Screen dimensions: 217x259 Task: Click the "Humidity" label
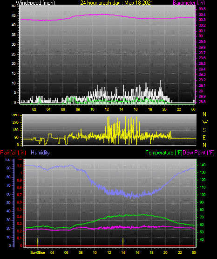pyautogui.click(x=40, y=153)
